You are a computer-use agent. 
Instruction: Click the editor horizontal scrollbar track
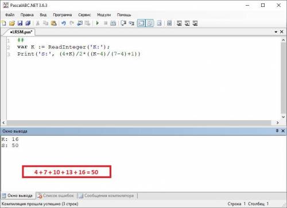coord(139,122)
